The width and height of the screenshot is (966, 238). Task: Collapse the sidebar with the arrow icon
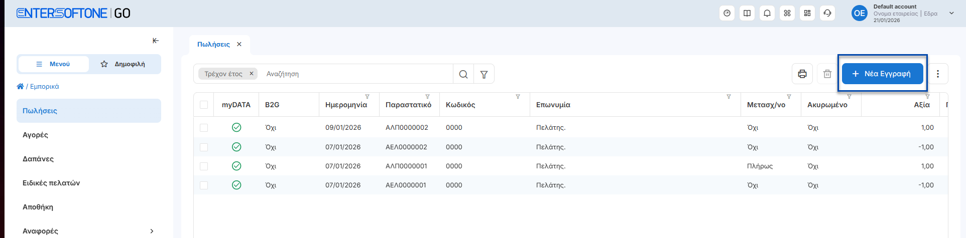pyautogui.click(x=156, y=41)
